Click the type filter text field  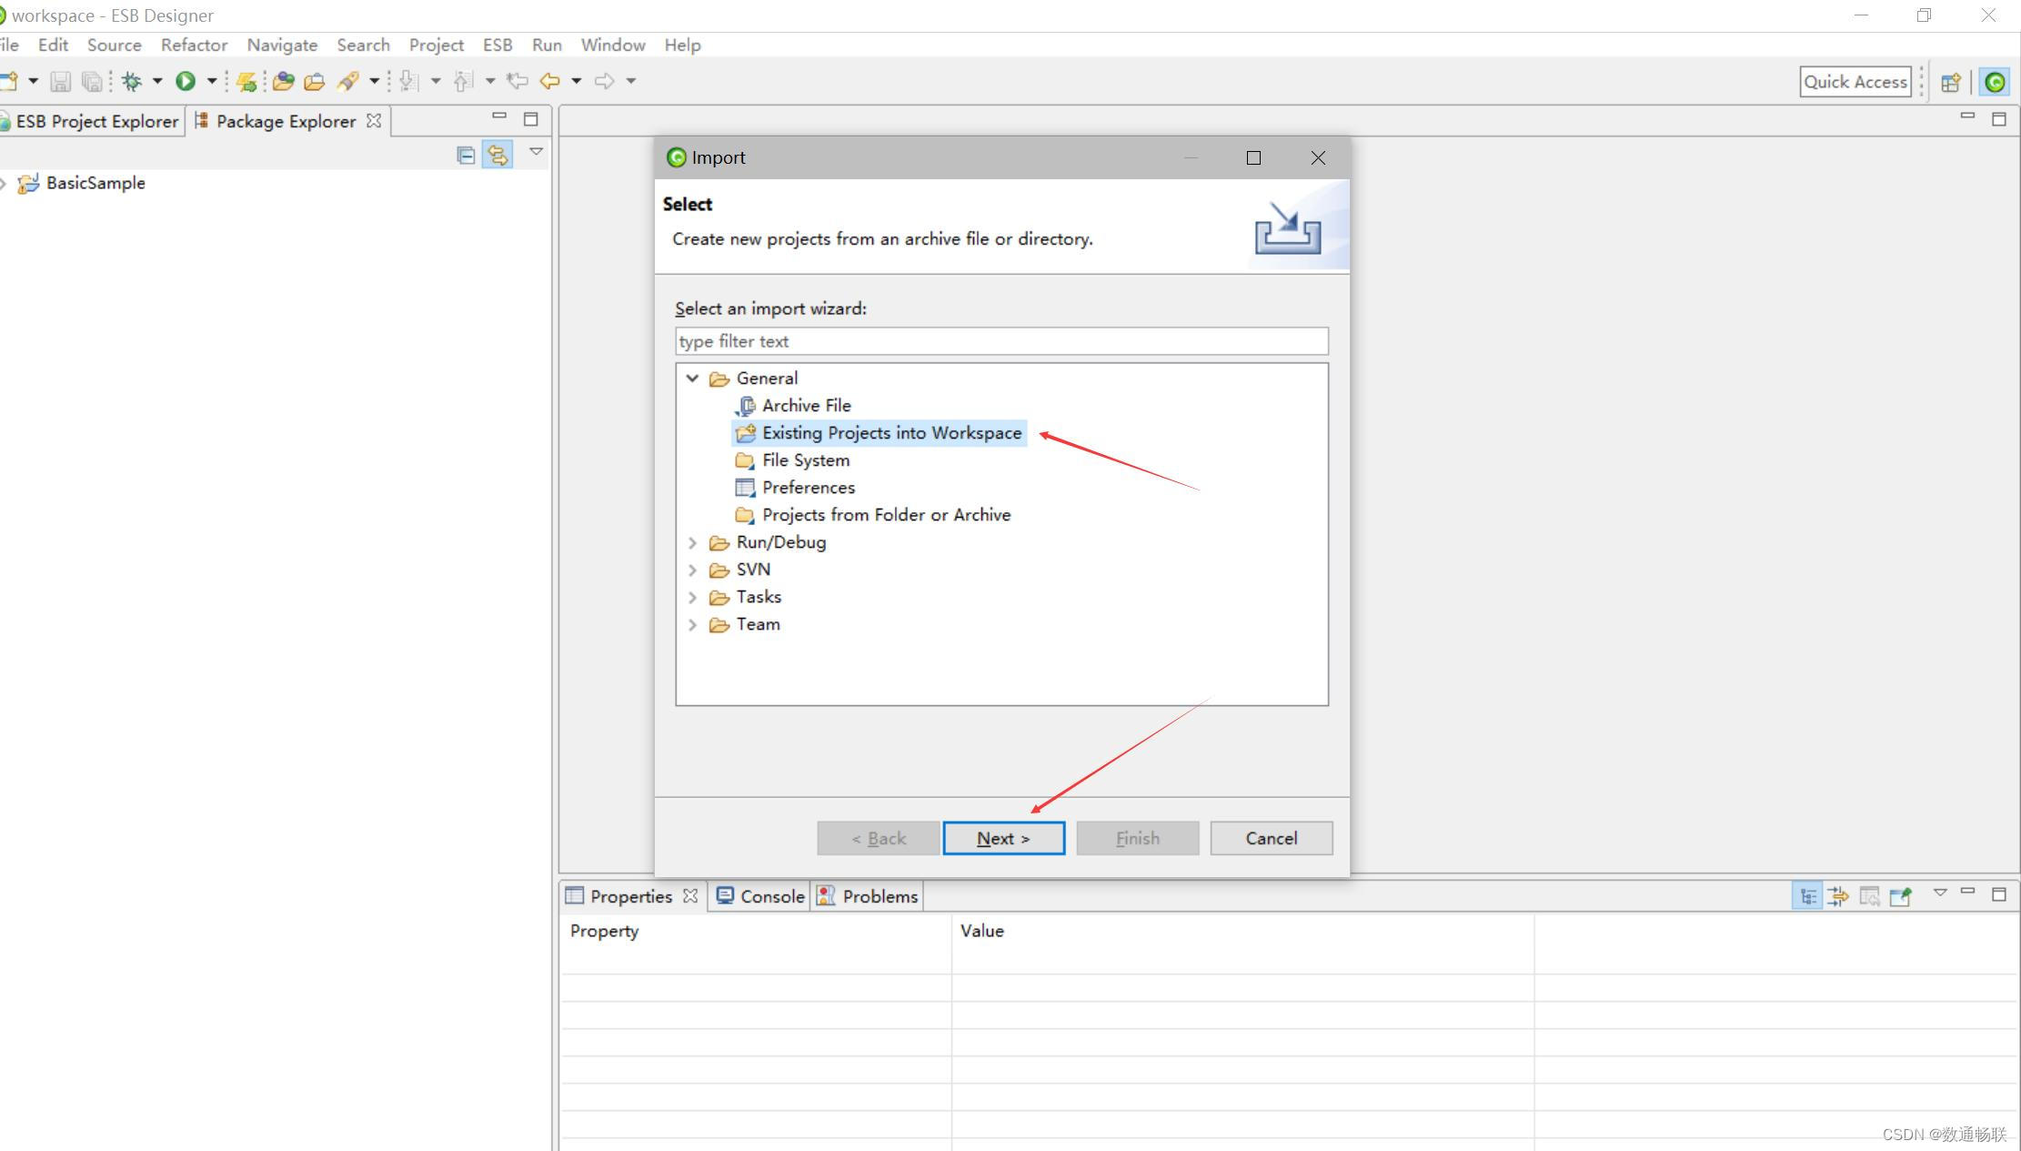coord(1000,341)
